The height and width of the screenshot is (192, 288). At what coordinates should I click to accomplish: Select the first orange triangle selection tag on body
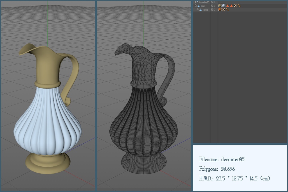pos(228,6)
